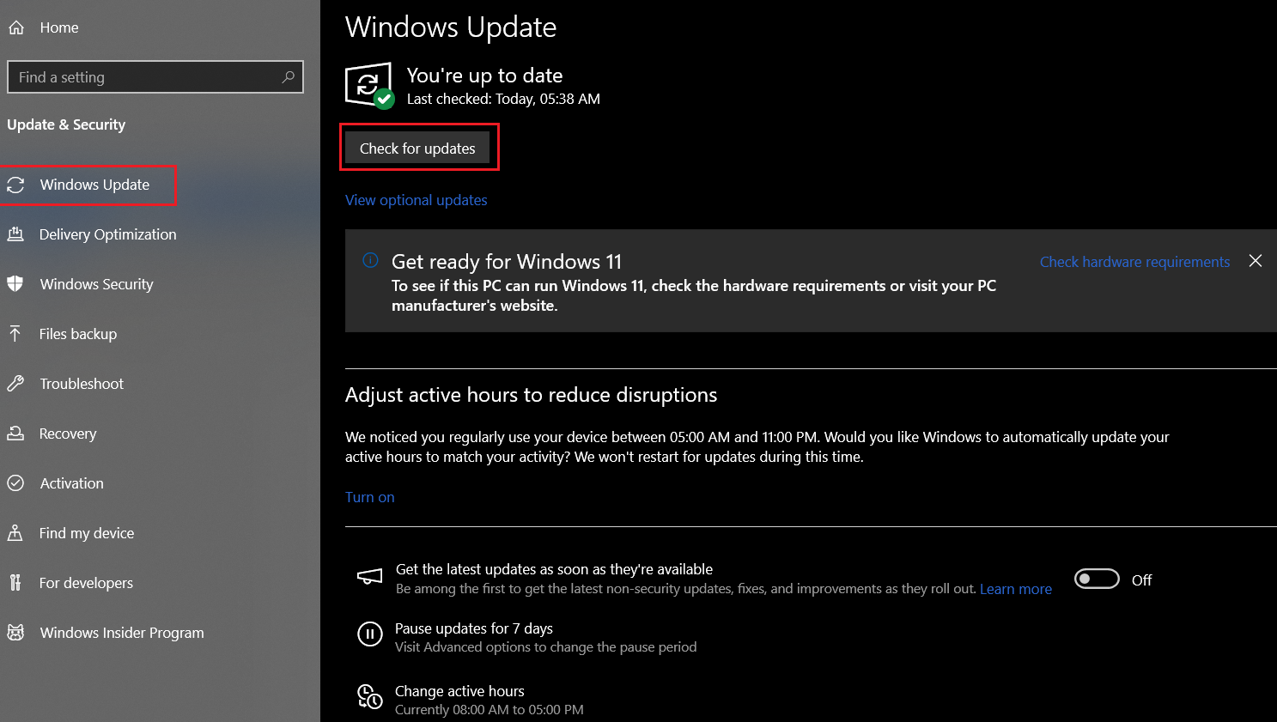Open View optional updates link

pyautogui.click(x=416, y=200)
